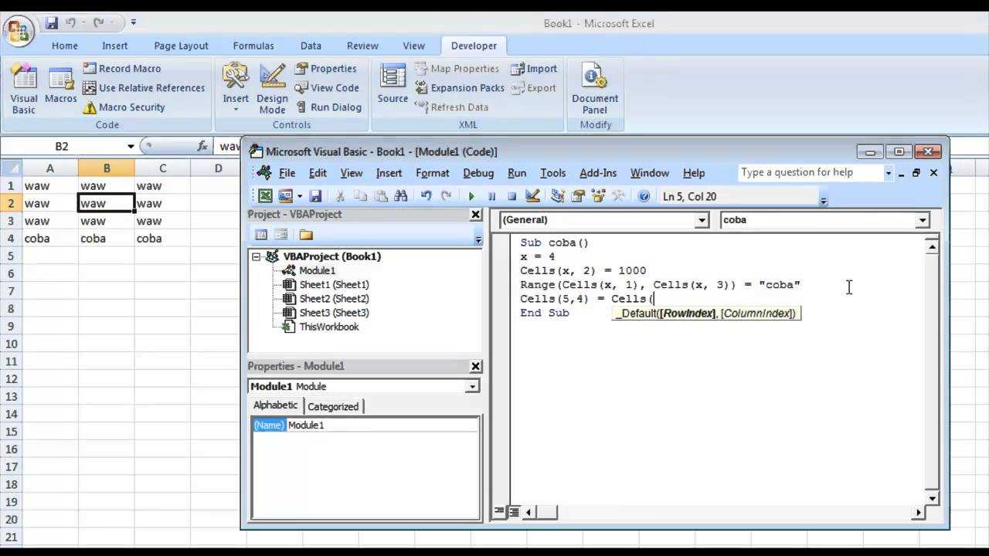This screenshot has height=556, width=989.
Task: Click Run Dialog in Controls group
Action: click(328, 107)
